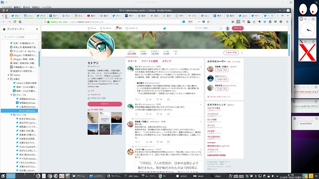319x179 pixels.
Task: Open the Firefox hamburger menu
Action: pos(287,22)
